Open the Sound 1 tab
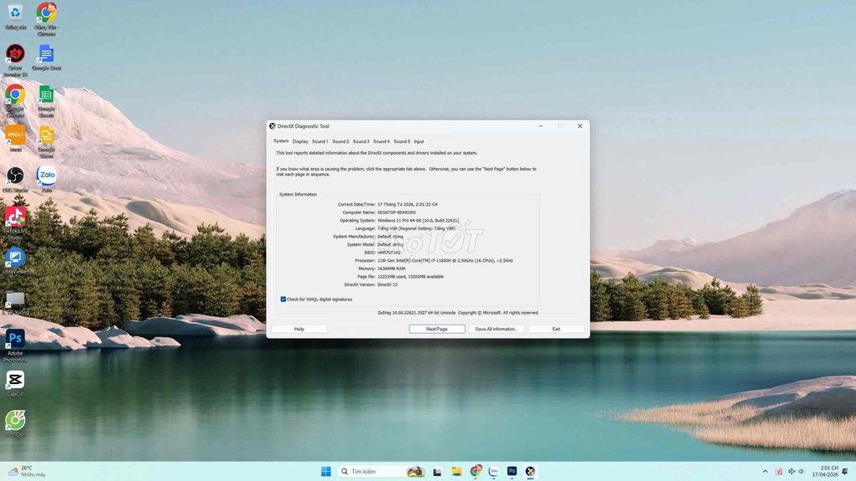The width and height of the screenshot is (856, 481). pyautogui.click(x=320, y=141)
